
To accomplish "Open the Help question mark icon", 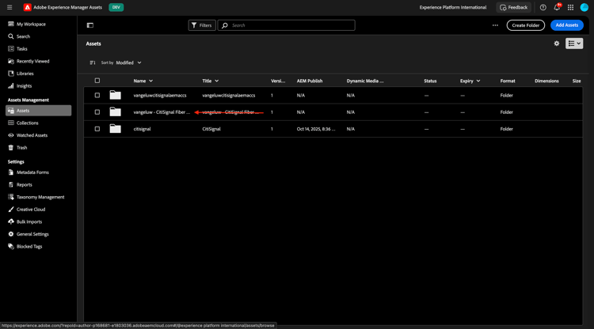I will pos(543,7).
